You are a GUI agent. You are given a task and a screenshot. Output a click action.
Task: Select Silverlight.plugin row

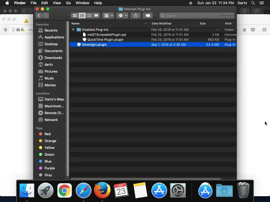[x=153, y=44]
